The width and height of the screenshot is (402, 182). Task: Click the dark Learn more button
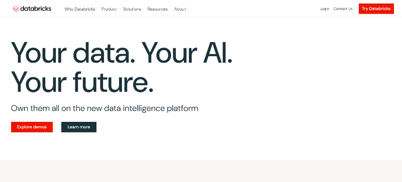[x=79, y=127]
